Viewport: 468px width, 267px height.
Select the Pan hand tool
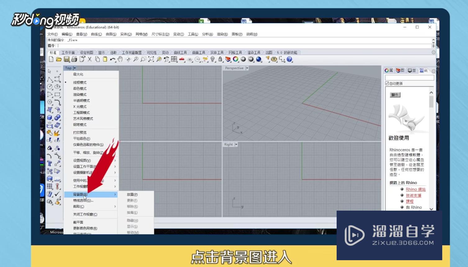coord(120,59)
